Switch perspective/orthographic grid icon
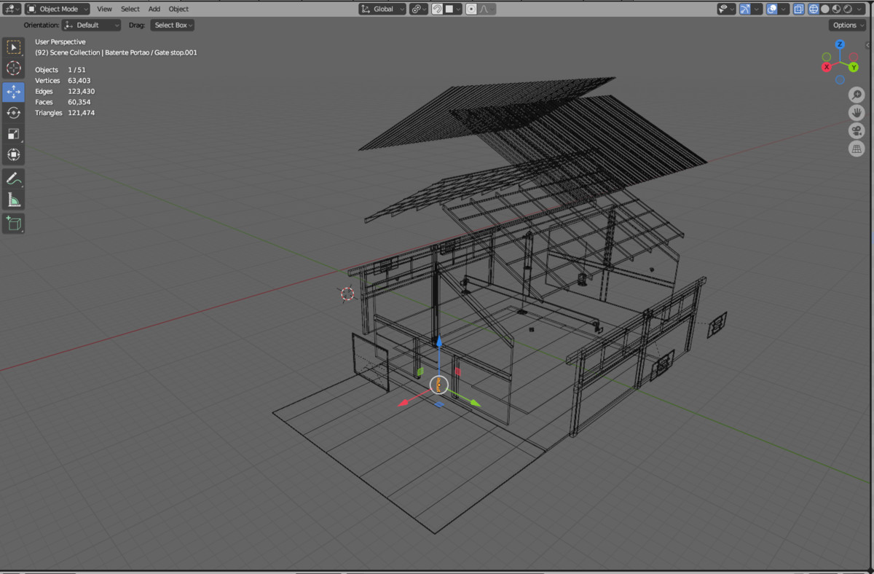This screenshot has width=874, height=574. coord(857,149)
